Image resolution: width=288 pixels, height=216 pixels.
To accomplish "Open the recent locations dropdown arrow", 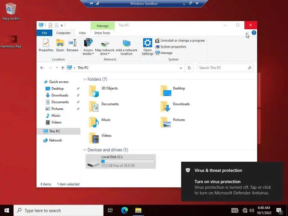I will 57,68.
